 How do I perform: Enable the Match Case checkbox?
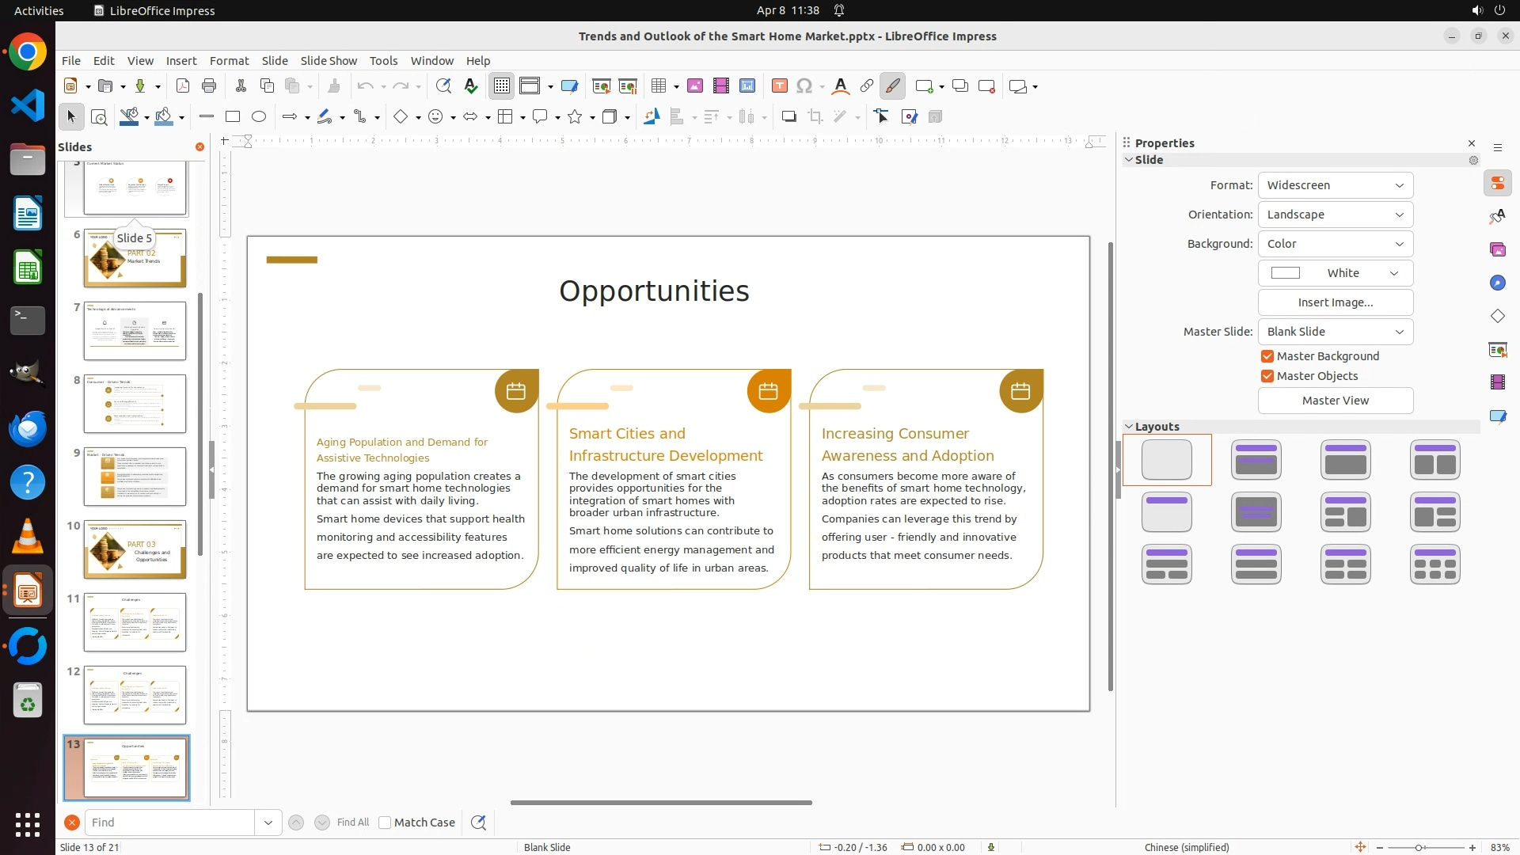point(385,823)
